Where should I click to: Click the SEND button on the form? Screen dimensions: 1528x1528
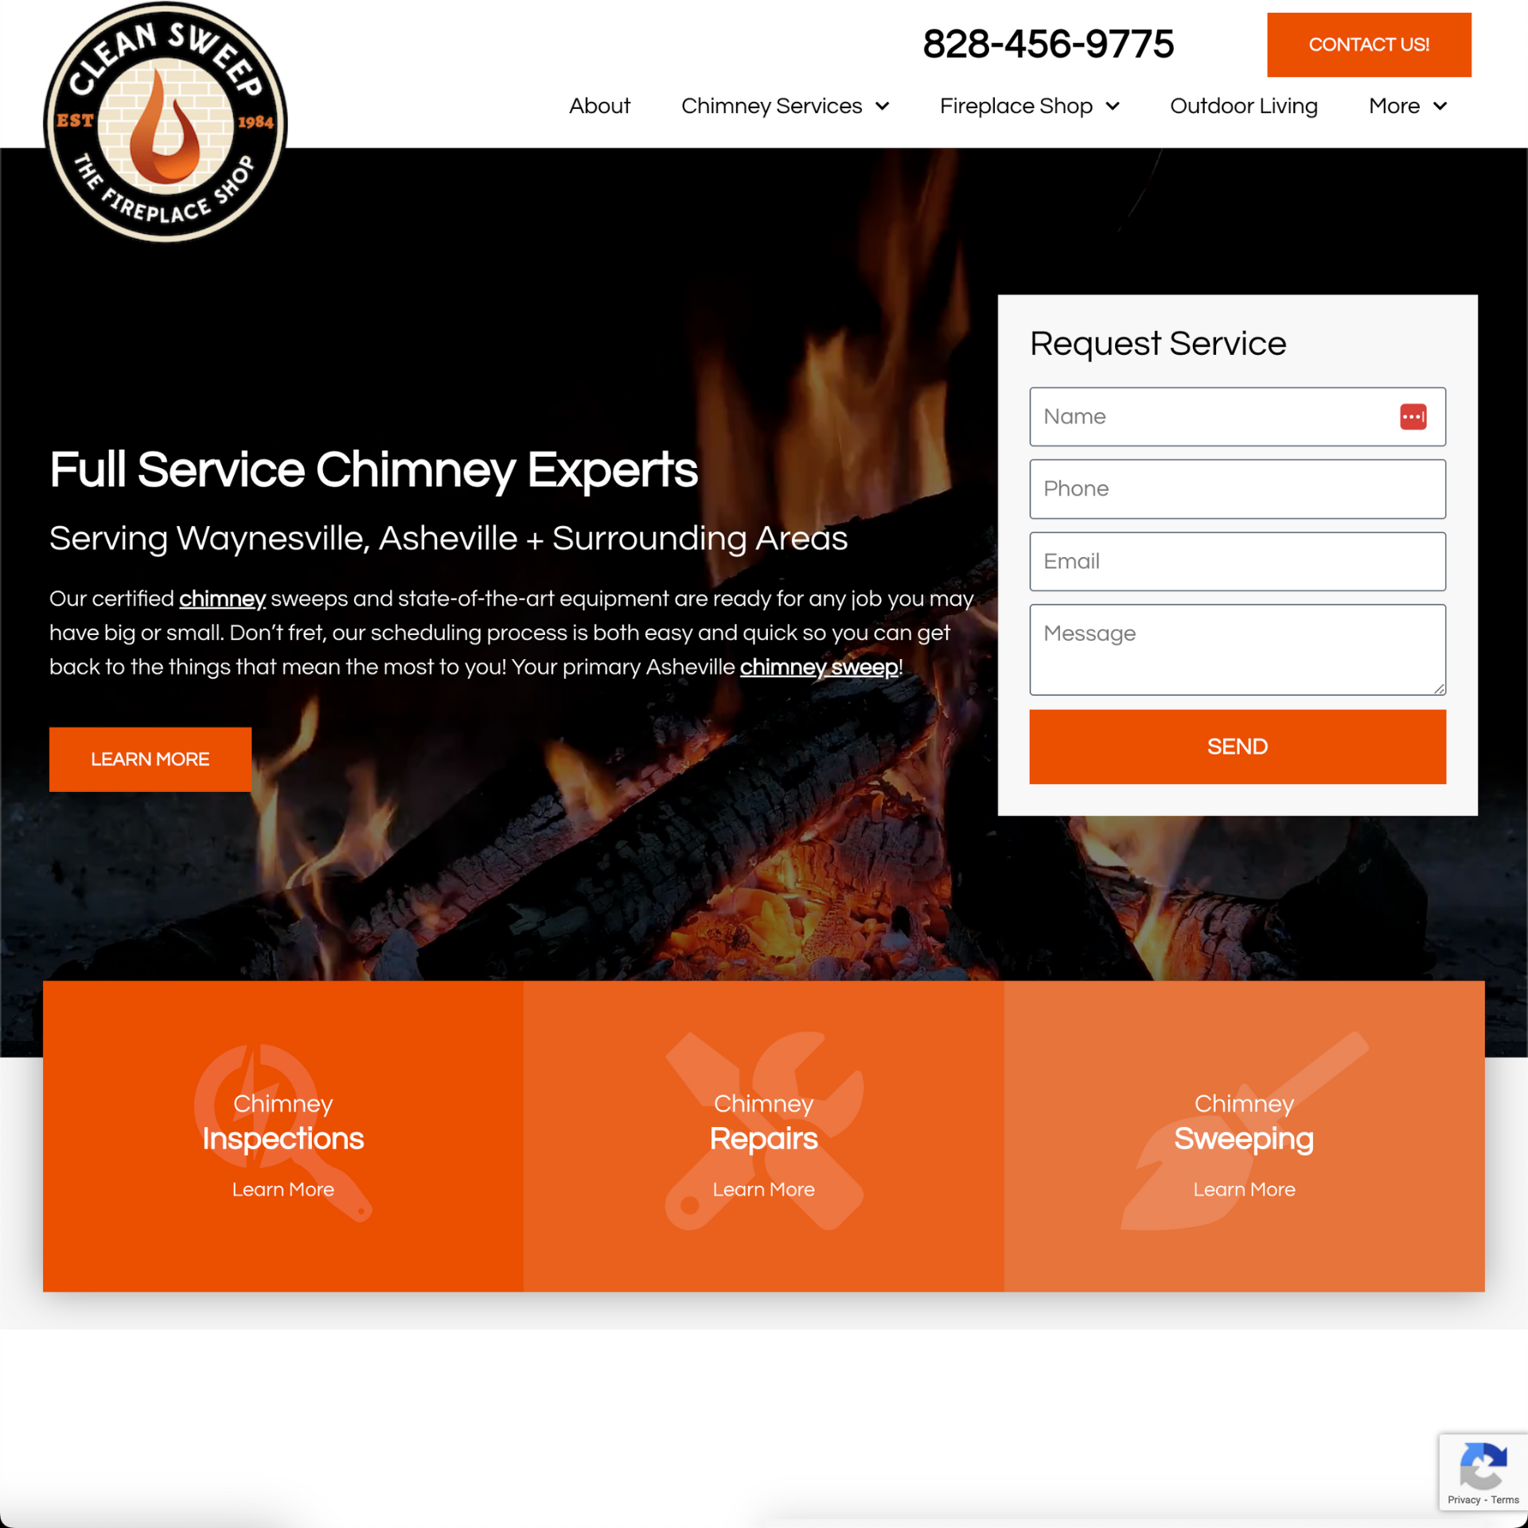(x=1237, y=746)
